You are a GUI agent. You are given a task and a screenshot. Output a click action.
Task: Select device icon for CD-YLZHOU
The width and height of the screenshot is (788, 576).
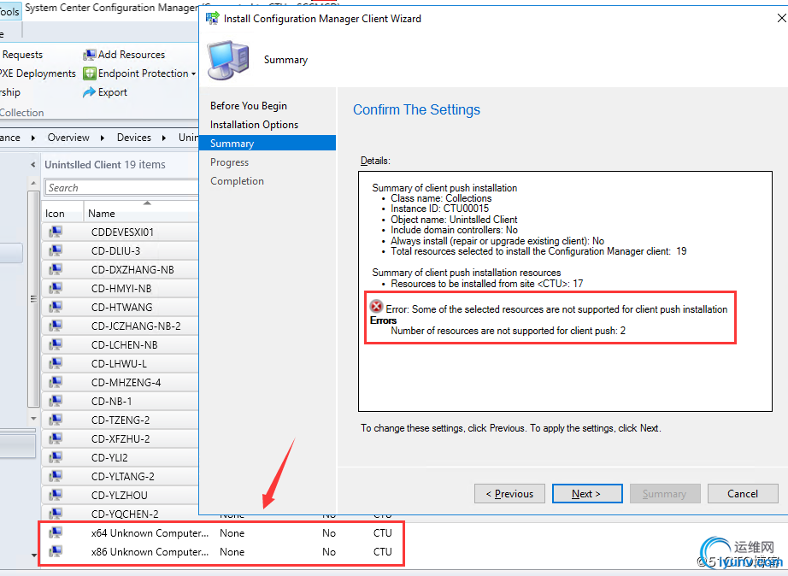56,495
